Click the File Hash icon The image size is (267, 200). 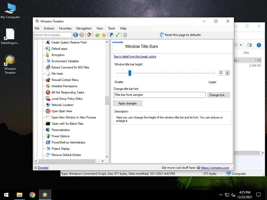point(48,74)
